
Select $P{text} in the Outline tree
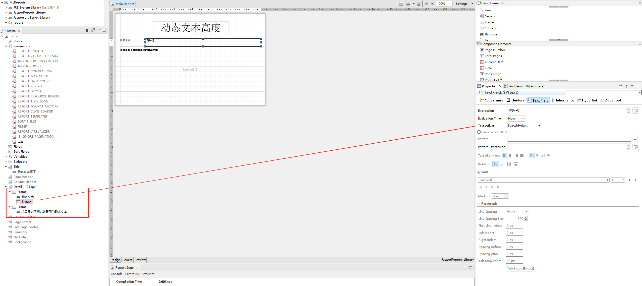(x=26, y=202)
